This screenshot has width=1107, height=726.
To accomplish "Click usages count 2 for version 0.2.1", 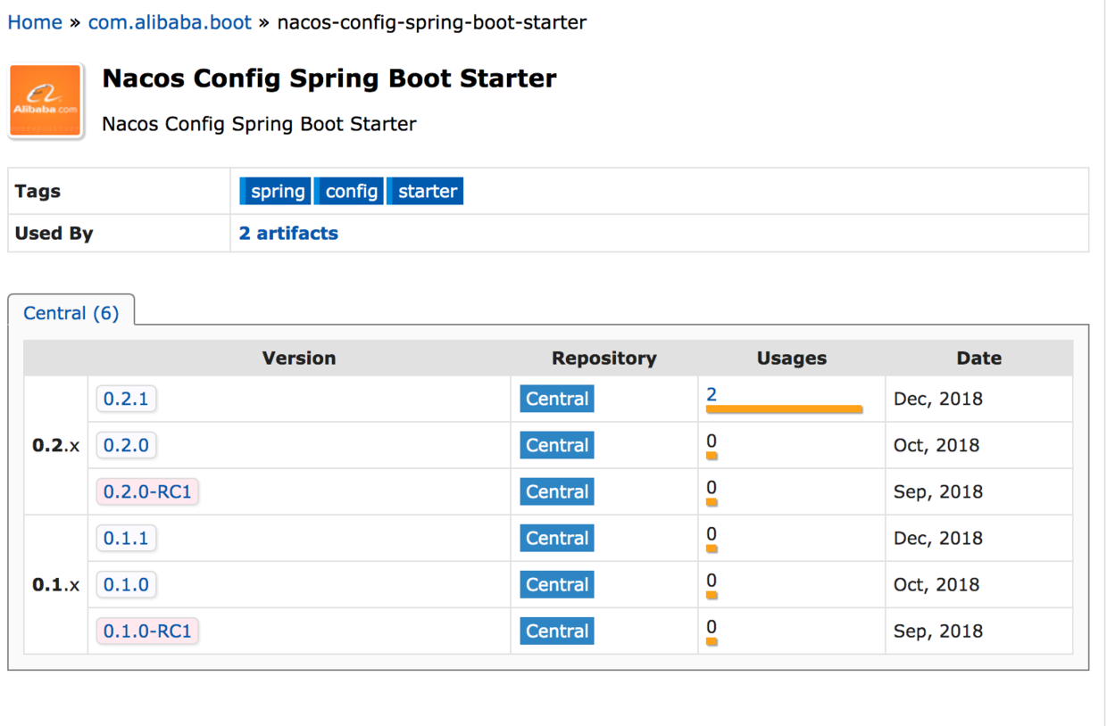I will [712, 394].
